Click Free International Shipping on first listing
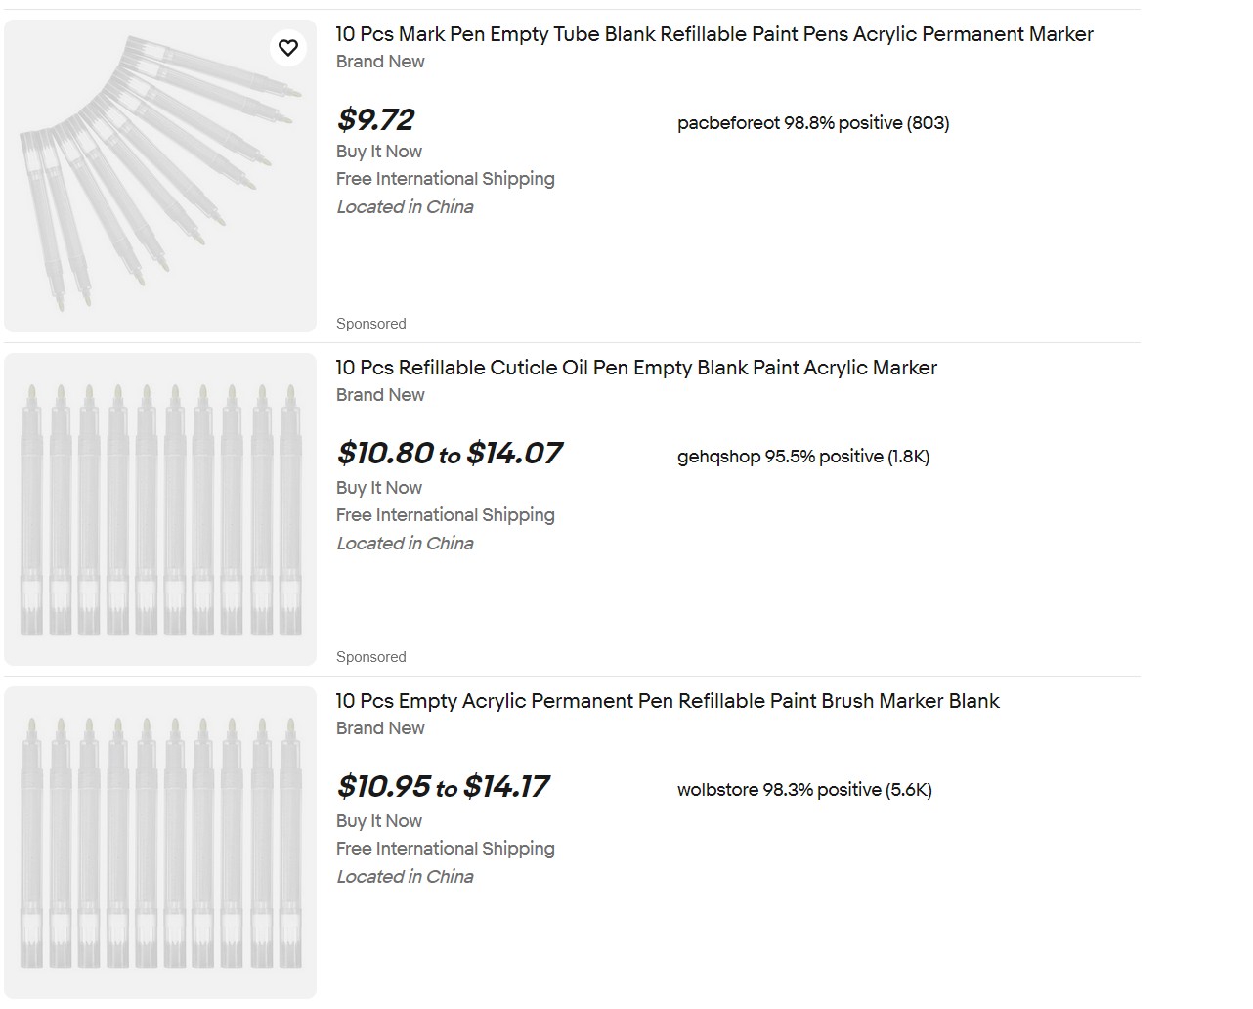1253x1009 pixels. coord(445,179)
